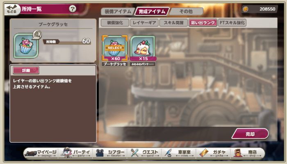This screenshot has width=287, height=164.
Task: Open the help question mark icon
Action: coord(73,9)
